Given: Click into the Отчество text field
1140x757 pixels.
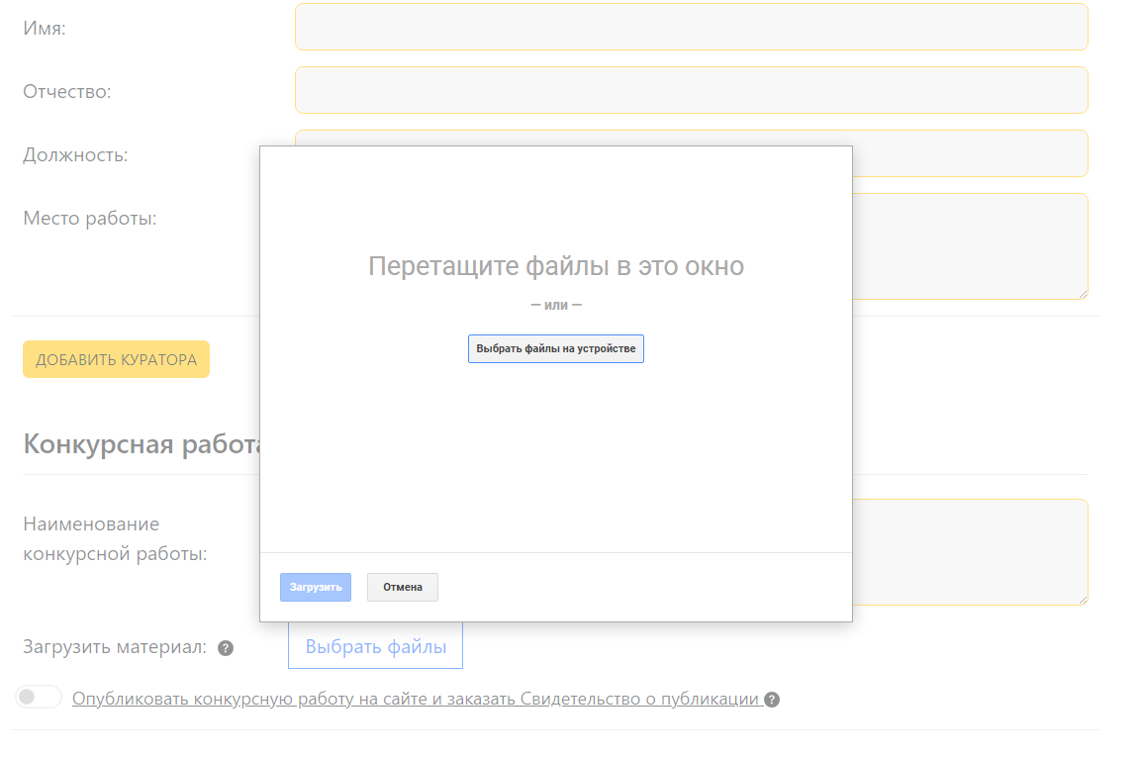Looking at the screenshot, I should coord(691,90).
